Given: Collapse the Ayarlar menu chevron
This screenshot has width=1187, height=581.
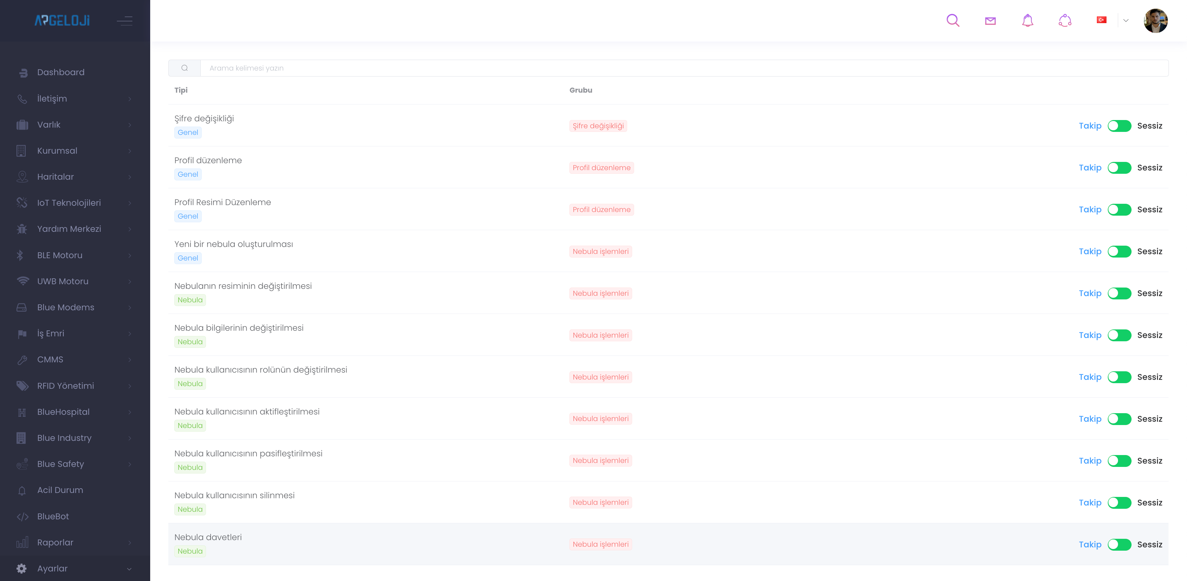Looking at the screenshot, I should click(129, 569).
